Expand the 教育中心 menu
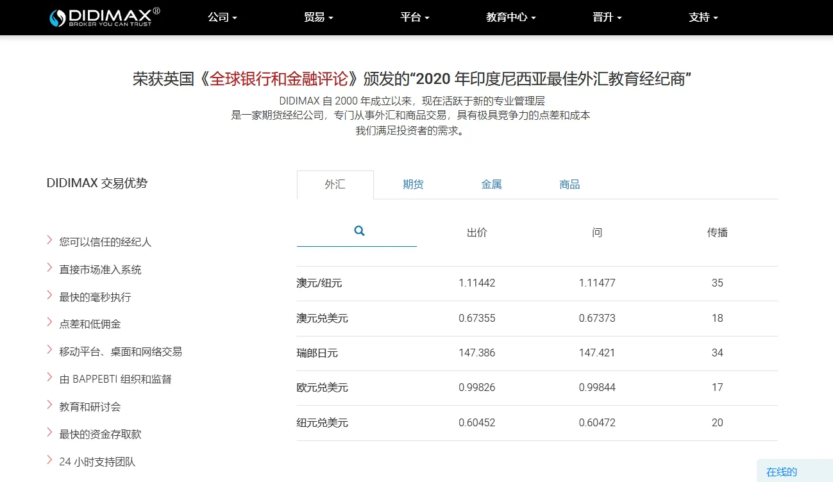Image resolution: width=833 pixels, height=482 pixels. click(511, 17)
